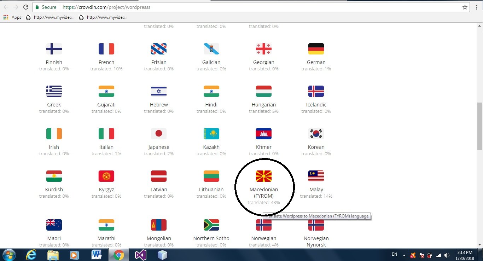Open the Maori flag icon
This screenshot has width=483, height=261.
(54, 225)
